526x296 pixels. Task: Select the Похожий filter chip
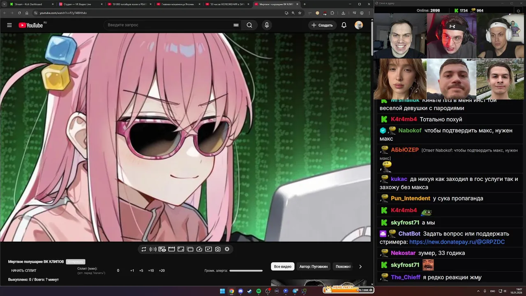click(344, 266)
